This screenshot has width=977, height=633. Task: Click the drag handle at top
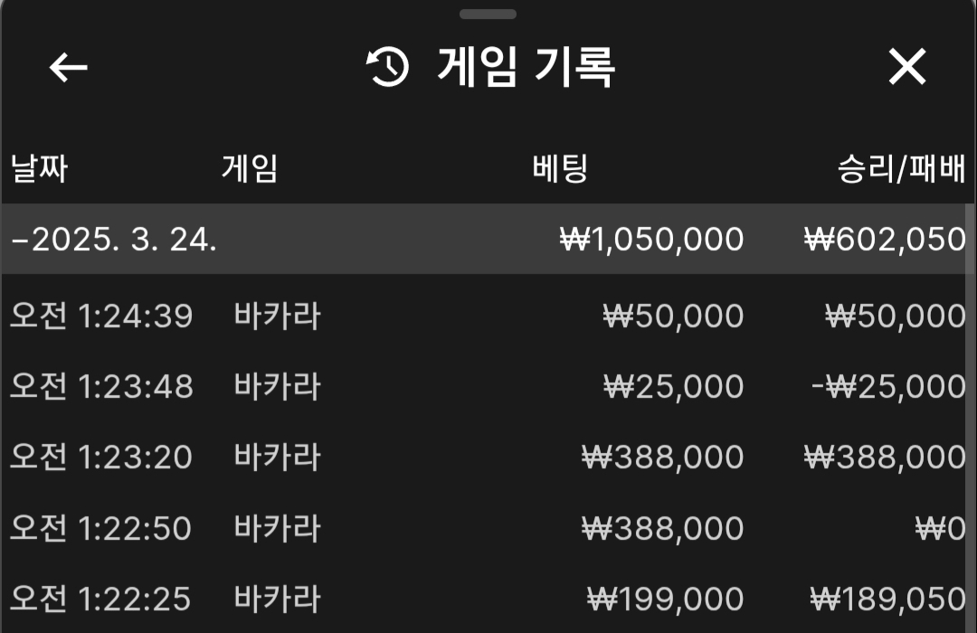(488, 14)
